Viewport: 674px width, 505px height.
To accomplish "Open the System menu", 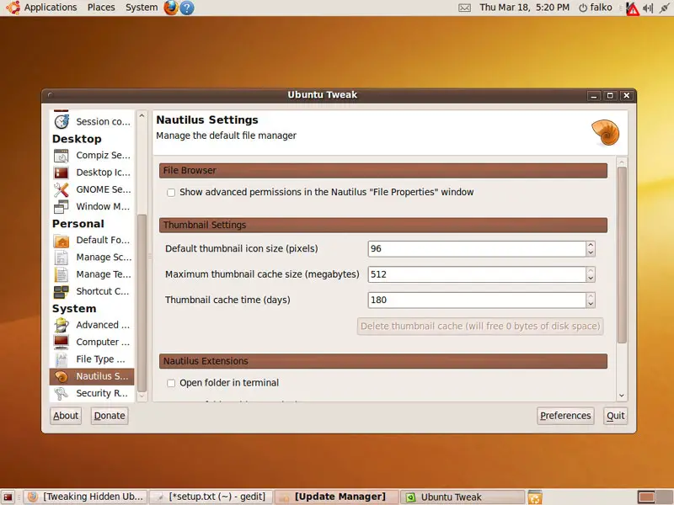I will click(142, 8).
